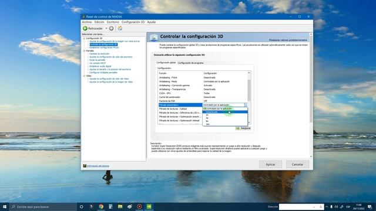Open the Windows Start menu
Viewport: 376px width, 211px height.
(5, 207)
